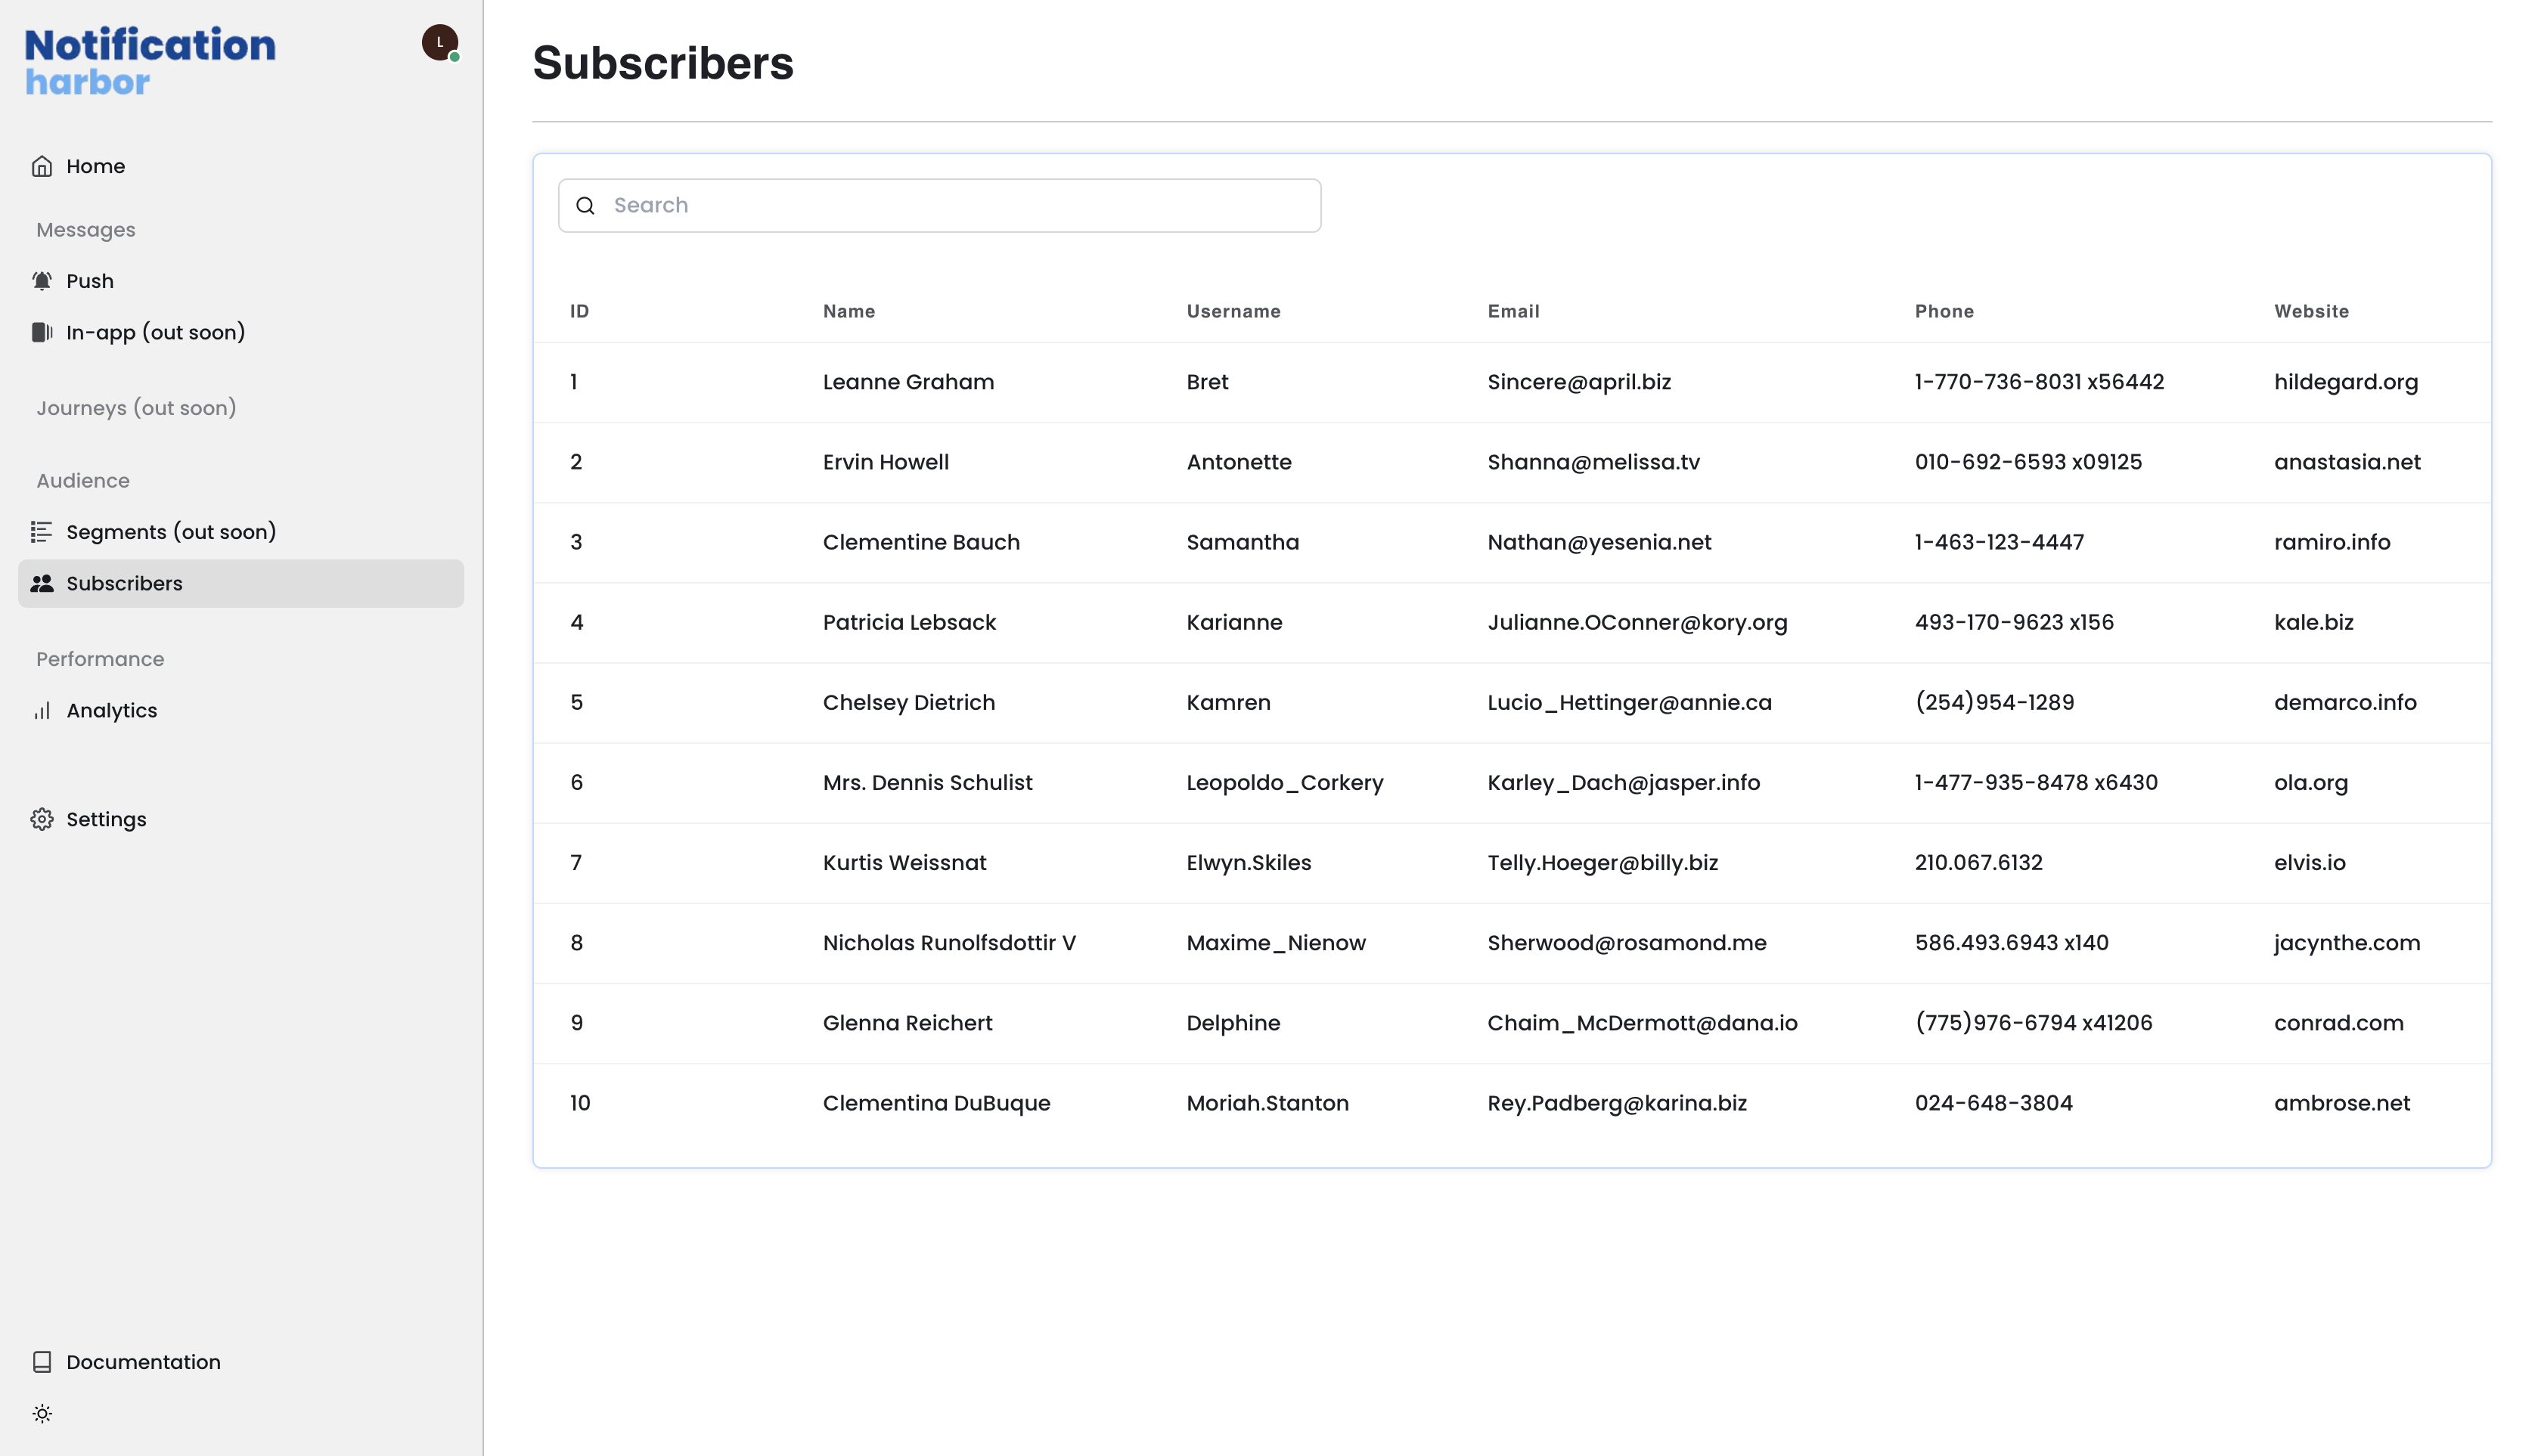Click email Sincere@april.biz
This screenshot has height=1456, width=2541.
tap(1578, 382)
